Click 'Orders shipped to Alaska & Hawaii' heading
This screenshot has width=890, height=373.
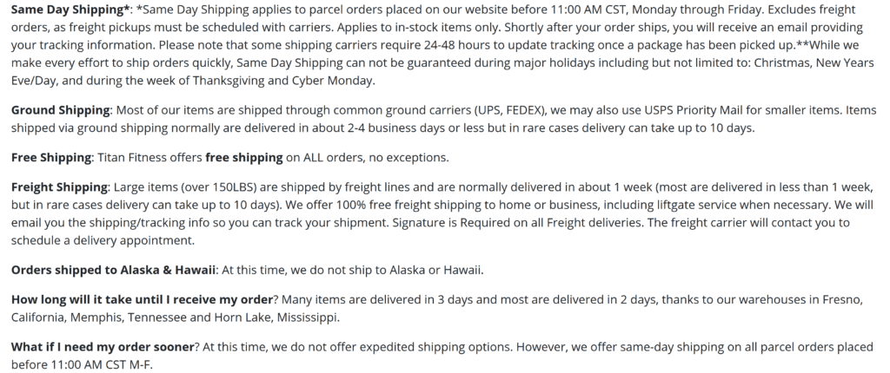coord(114,270)
